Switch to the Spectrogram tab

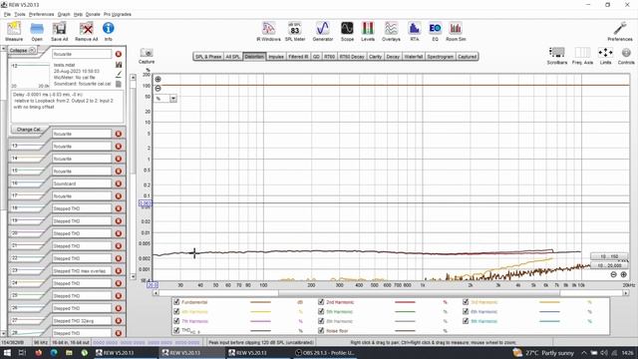tap(441, 57)
